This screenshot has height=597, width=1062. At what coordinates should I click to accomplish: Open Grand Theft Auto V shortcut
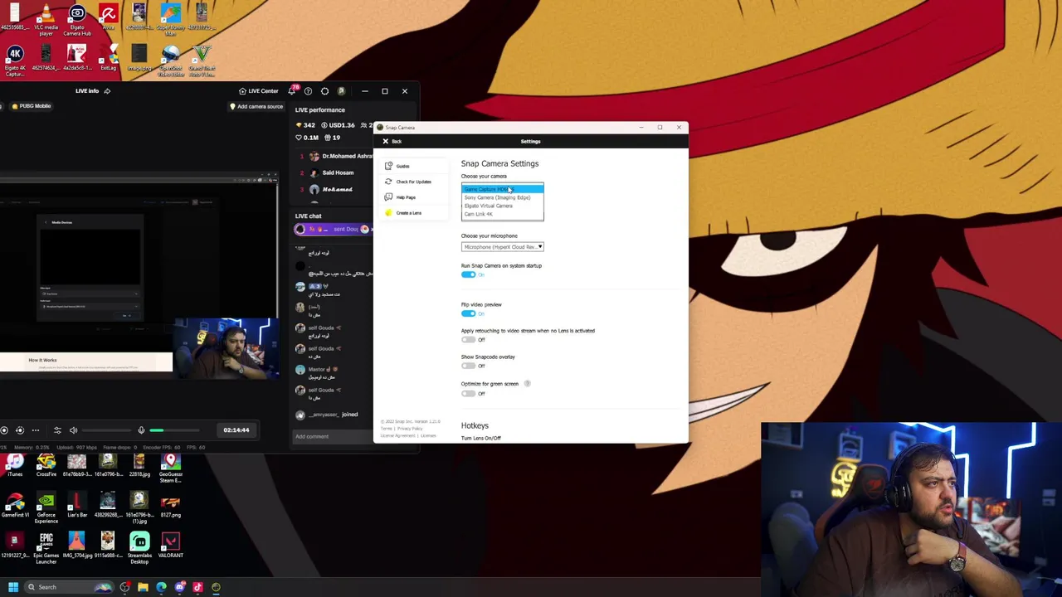click(202, 61)
